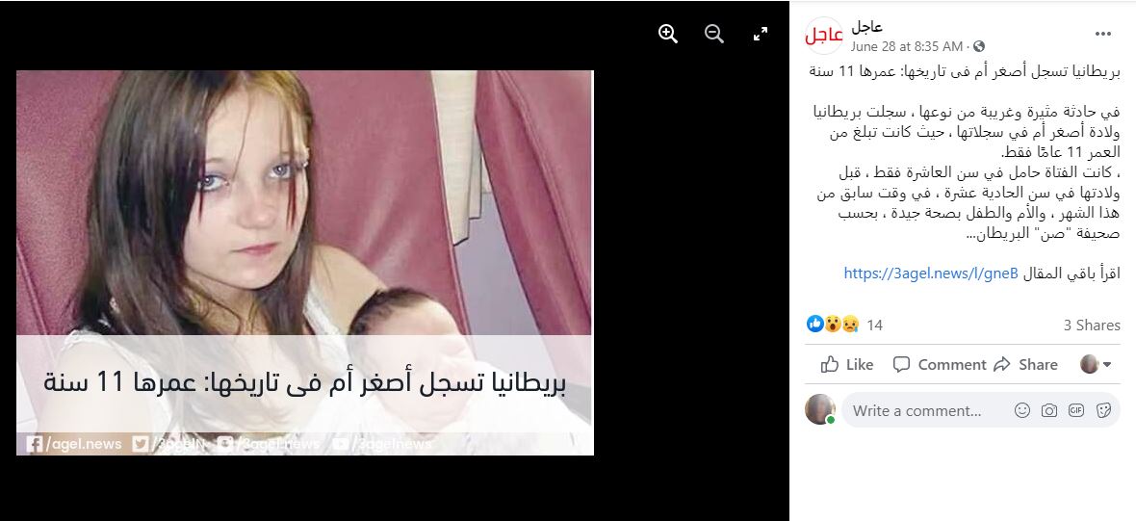Image resolution: width=1136 pixels, height=521 pixels.
Task: Click the June 28 post timestamp
Action: point(906,46)
